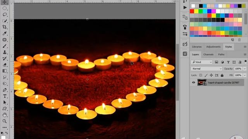Switch to the Libraries tab
The image size is (248, 139).
pos(197,47)
